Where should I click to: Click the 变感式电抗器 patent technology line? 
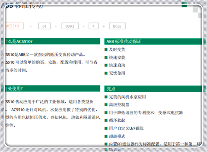(x=144, y=113)
